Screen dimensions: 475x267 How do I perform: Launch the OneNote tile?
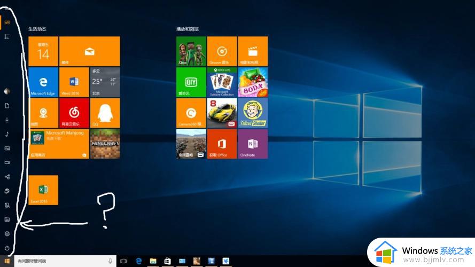click(253, 144)
